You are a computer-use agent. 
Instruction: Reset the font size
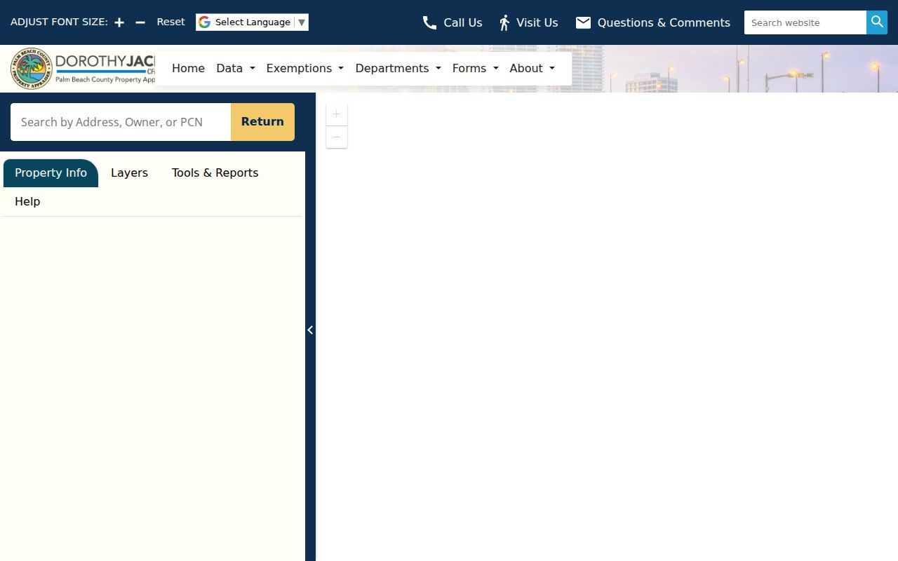tap(170, 22)
